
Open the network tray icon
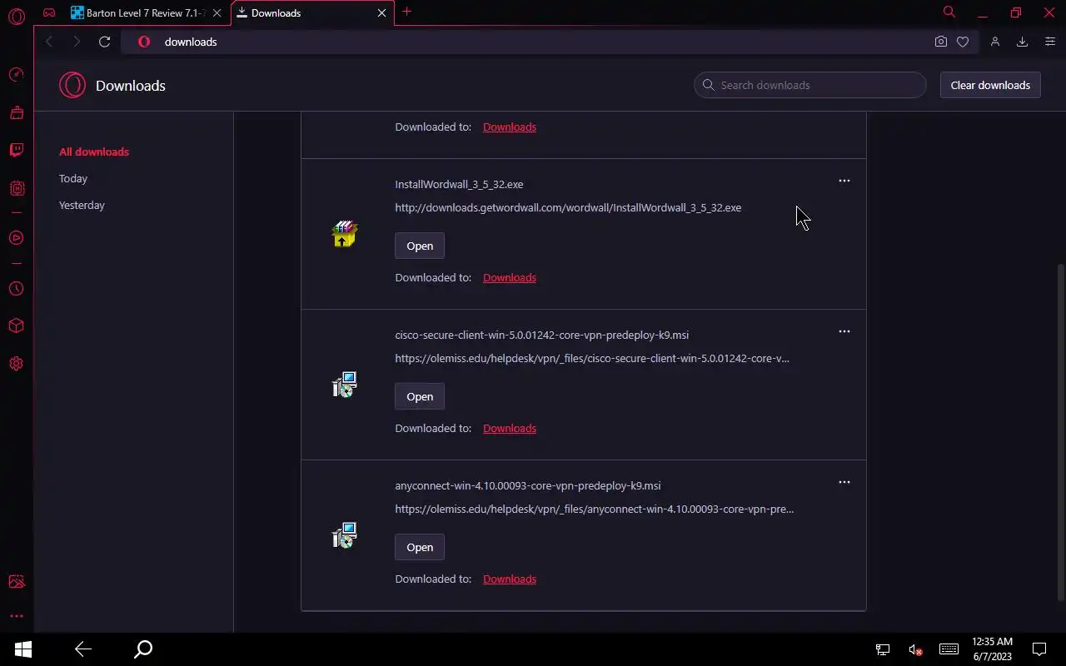point(883,649)
